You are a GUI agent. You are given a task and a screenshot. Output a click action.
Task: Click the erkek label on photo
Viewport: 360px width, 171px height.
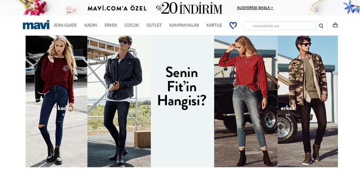288,108
